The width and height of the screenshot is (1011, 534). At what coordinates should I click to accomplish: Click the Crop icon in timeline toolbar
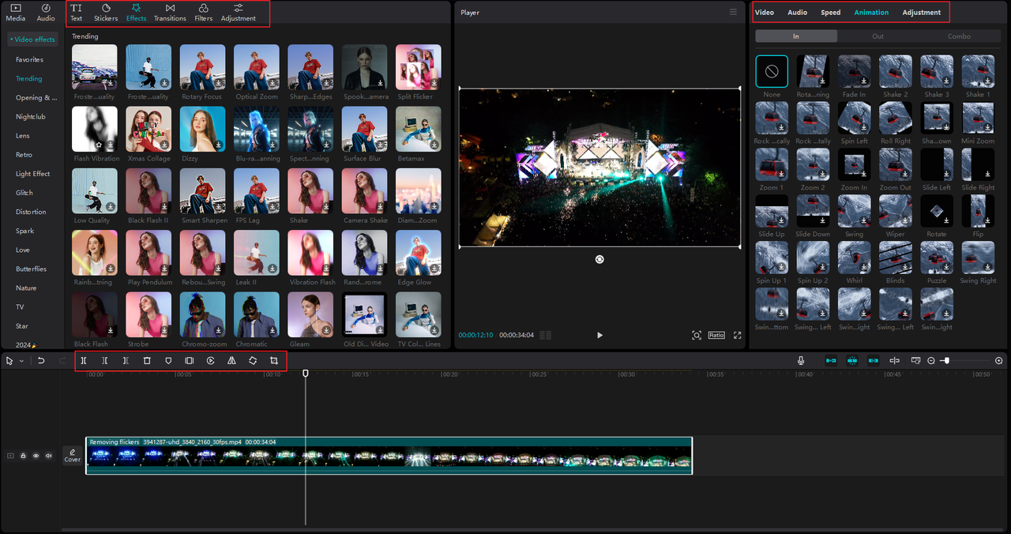point(274,360)
